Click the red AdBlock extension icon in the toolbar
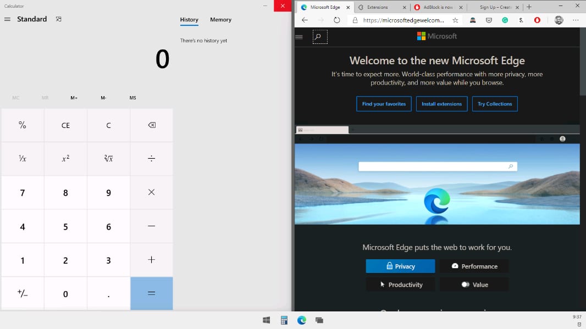Viewport: 586px width, 329px height. 537,20
